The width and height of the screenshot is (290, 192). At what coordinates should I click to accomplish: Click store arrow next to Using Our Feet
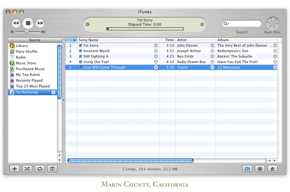pos(156,62)
